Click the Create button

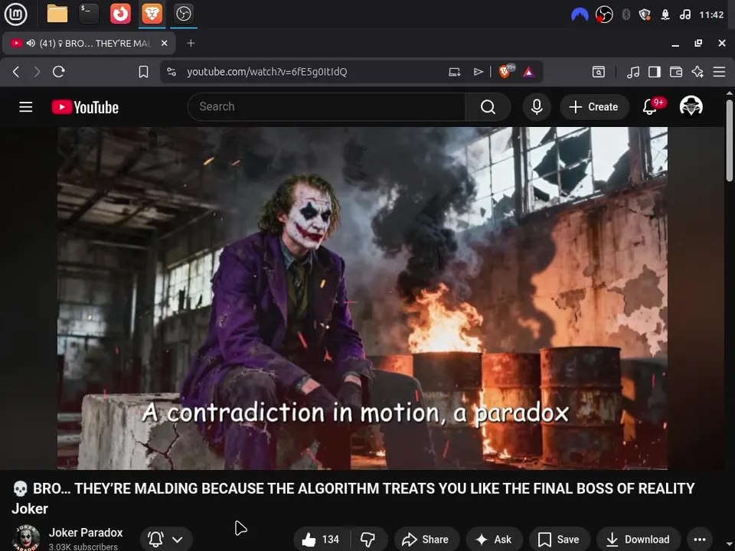pyautogui.click(x=594, y=107)
